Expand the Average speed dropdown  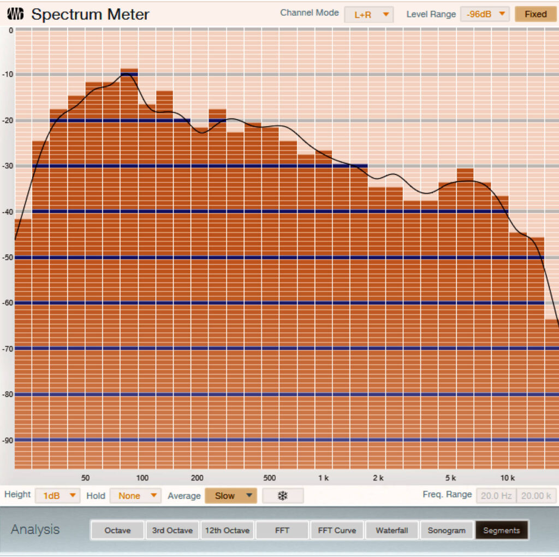click(x=231, y=496)
